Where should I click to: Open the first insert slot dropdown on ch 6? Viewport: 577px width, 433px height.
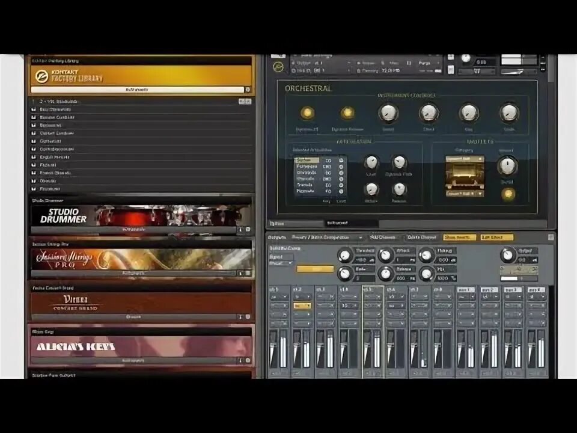click(x=396, y=296)
